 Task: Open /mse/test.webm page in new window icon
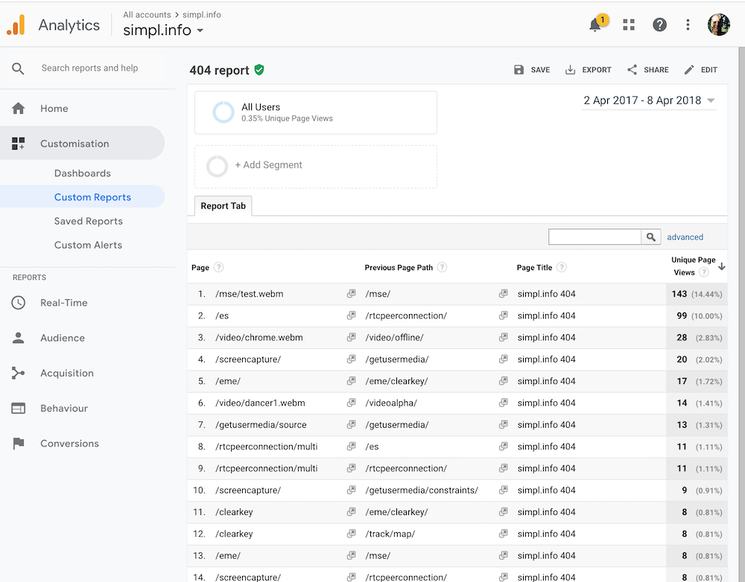coord(351,294)
